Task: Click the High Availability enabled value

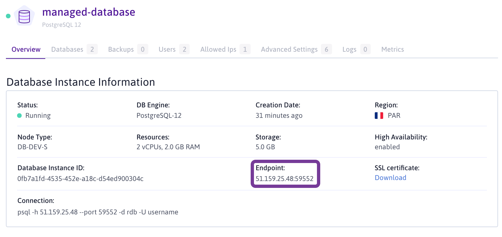Action: pos(387,147)
